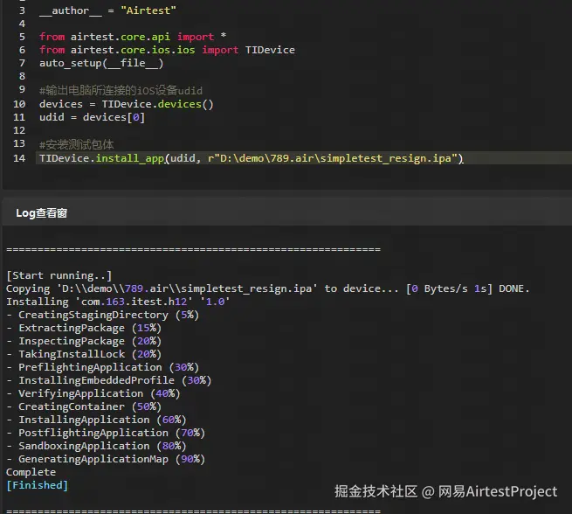The height and width of the screenshot is (514, 572).
Task: Click the comment on line 13
Action: click(76, 144)
